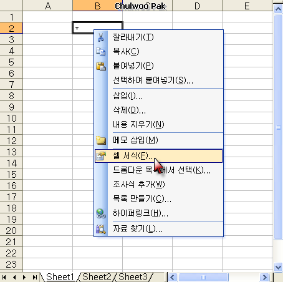Jump to the last sheet tab arrow
283x282 pixels.
tap(34, 277)
